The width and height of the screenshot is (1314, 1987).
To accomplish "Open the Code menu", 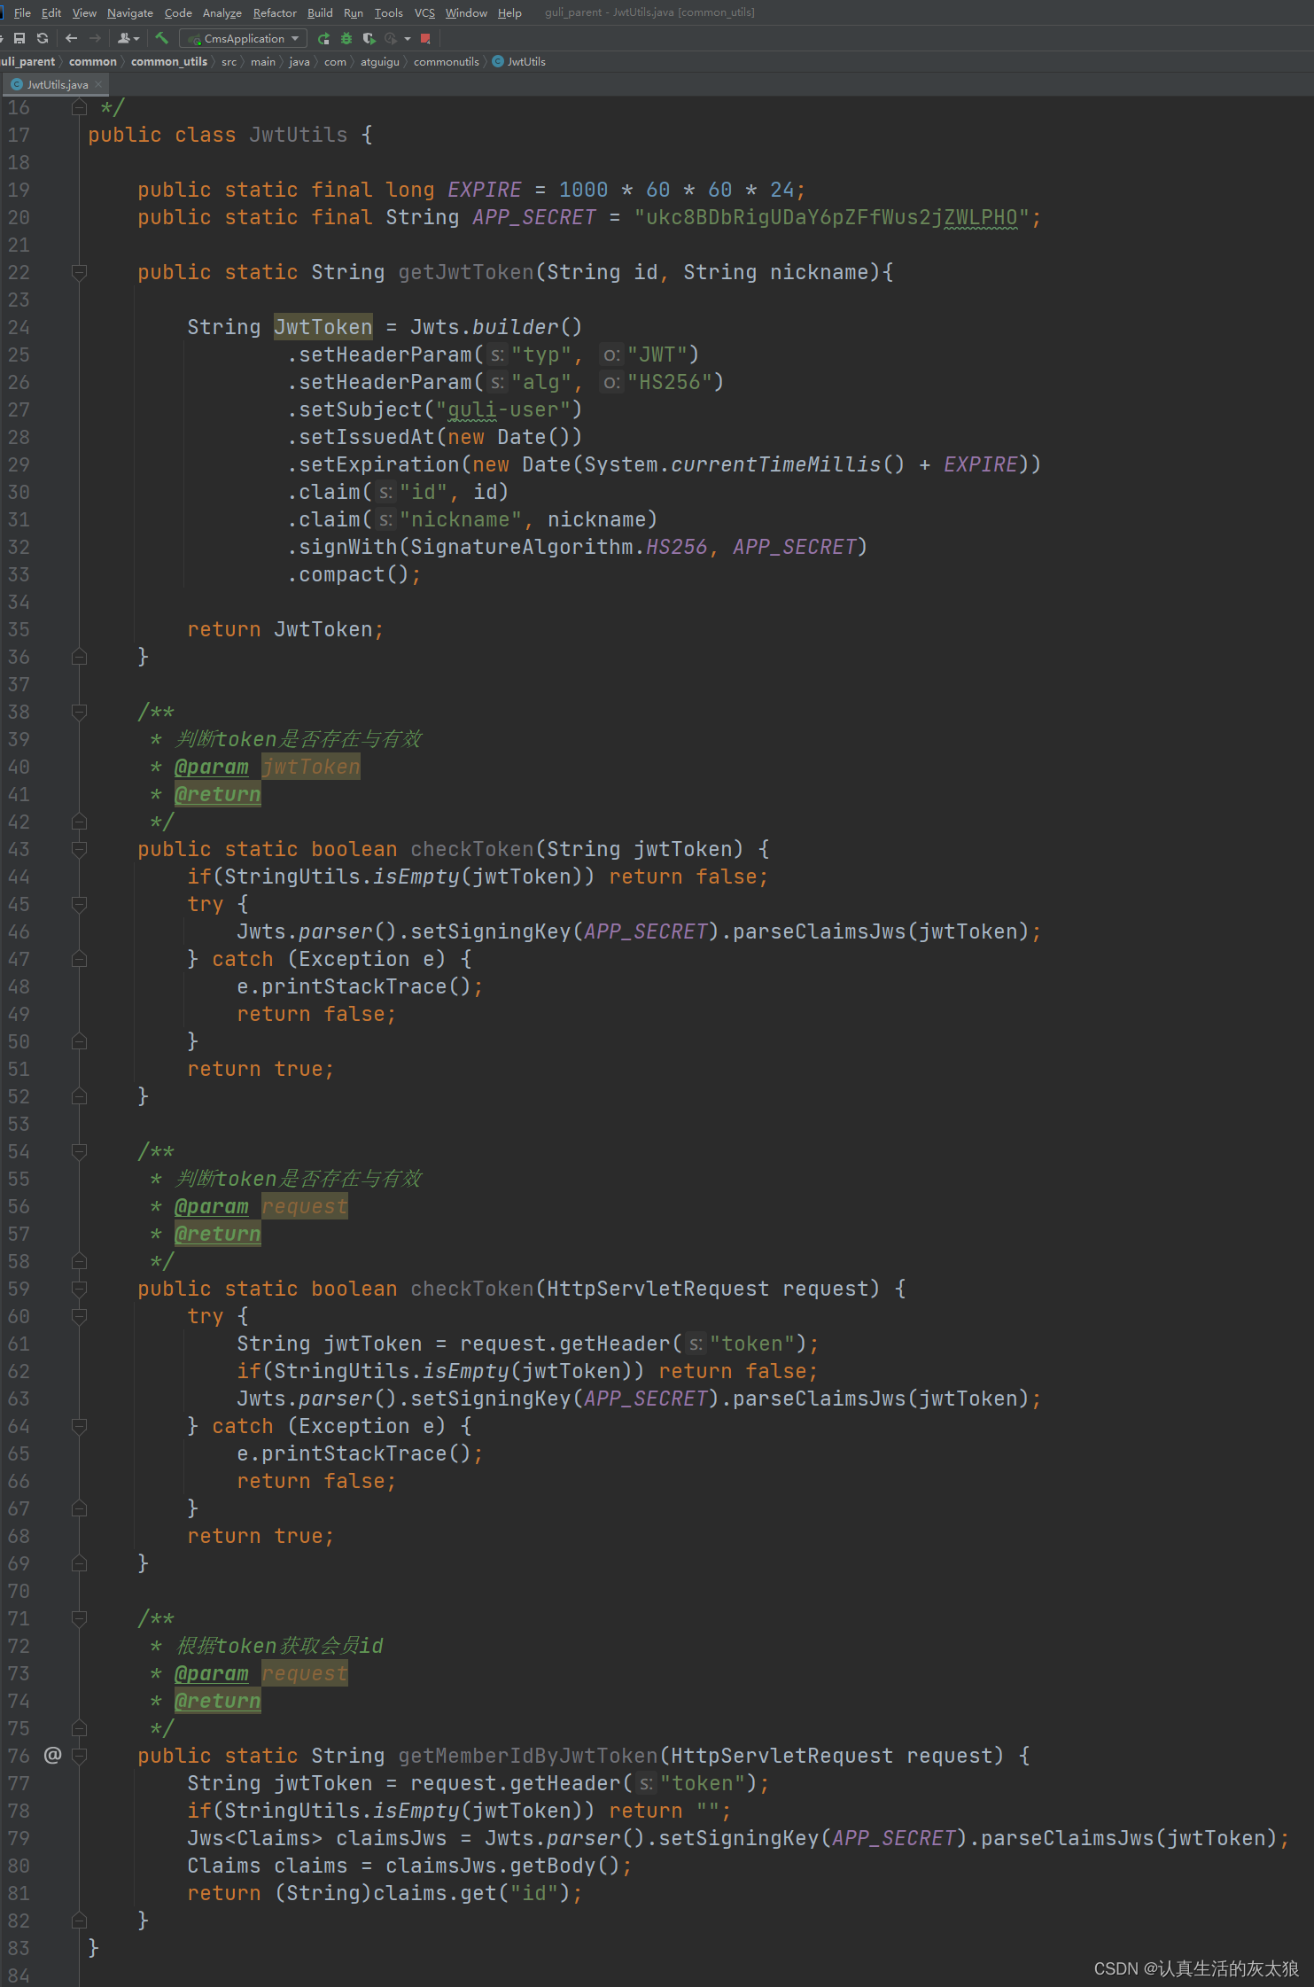I will [178, 12].
